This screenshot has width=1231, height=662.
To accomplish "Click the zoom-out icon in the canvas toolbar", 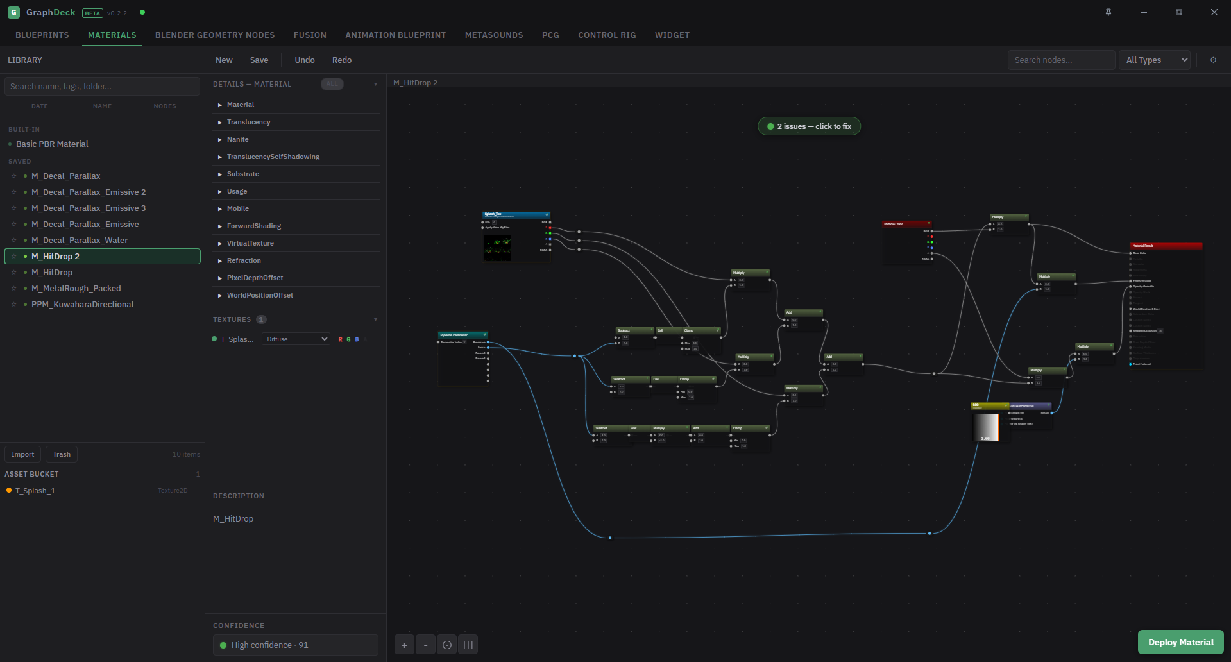I will coord(425,644).
